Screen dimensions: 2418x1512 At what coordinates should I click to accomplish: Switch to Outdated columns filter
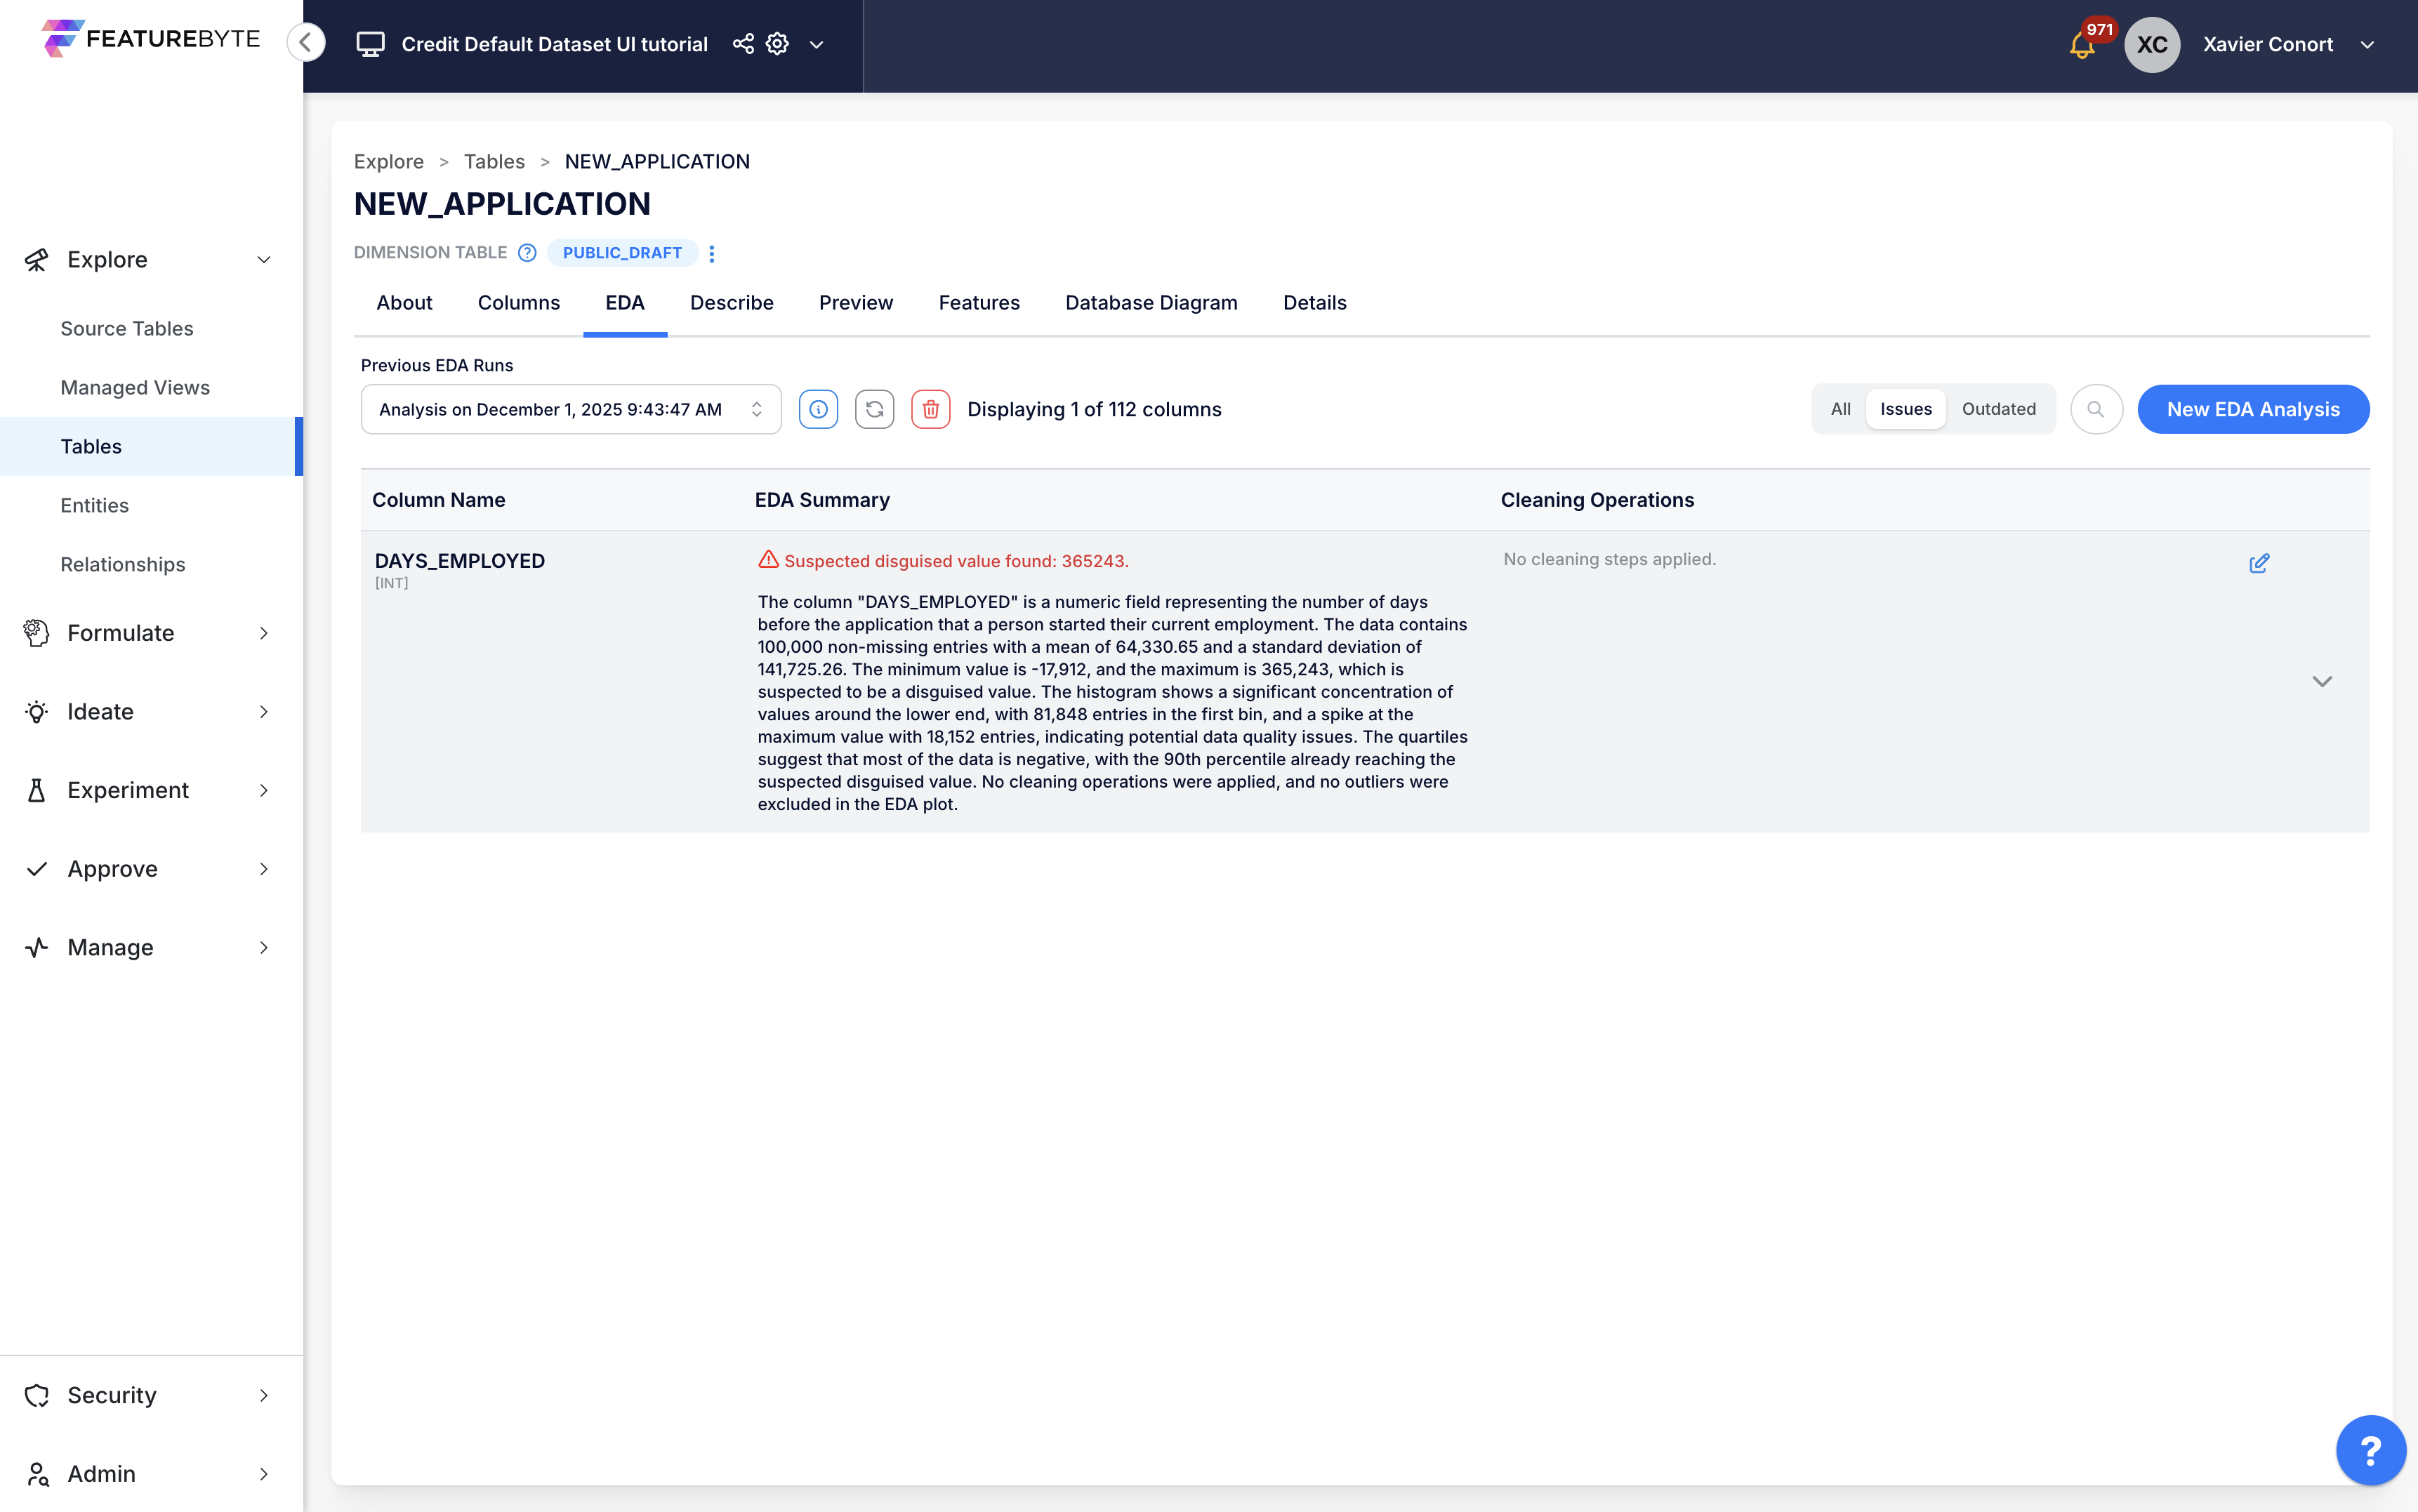1998,409
